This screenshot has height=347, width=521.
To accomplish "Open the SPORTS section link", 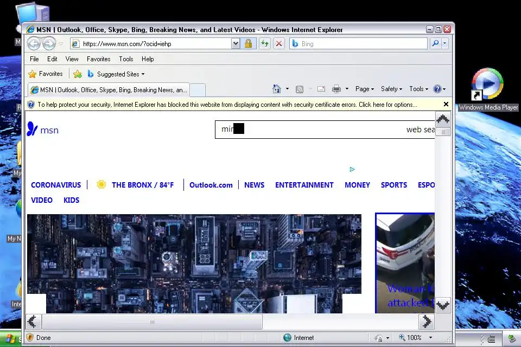I will pos(394,185).
